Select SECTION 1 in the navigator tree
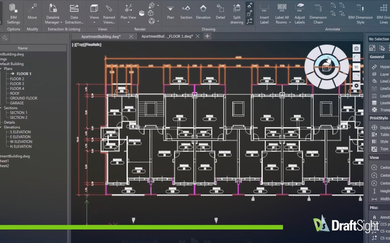Viewport: 390px width, 243px height. click(18, 113)
